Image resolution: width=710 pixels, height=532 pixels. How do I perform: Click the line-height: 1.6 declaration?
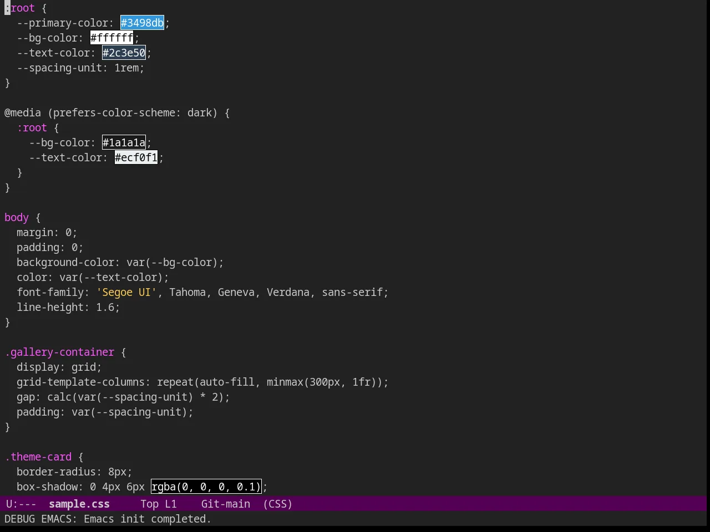tap(68, 307)
